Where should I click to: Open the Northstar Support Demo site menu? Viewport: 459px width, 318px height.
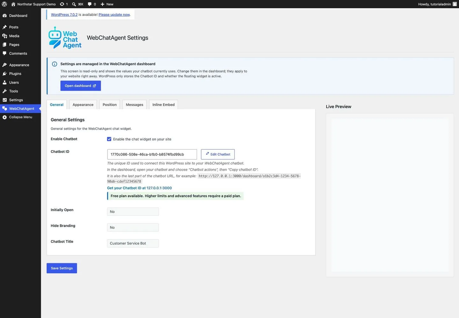tap(33, 4)
